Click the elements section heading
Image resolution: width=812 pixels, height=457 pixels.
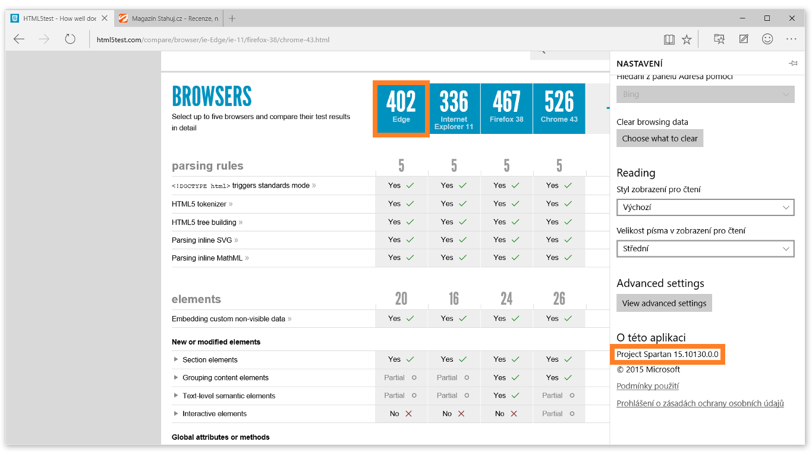[196, 299]
